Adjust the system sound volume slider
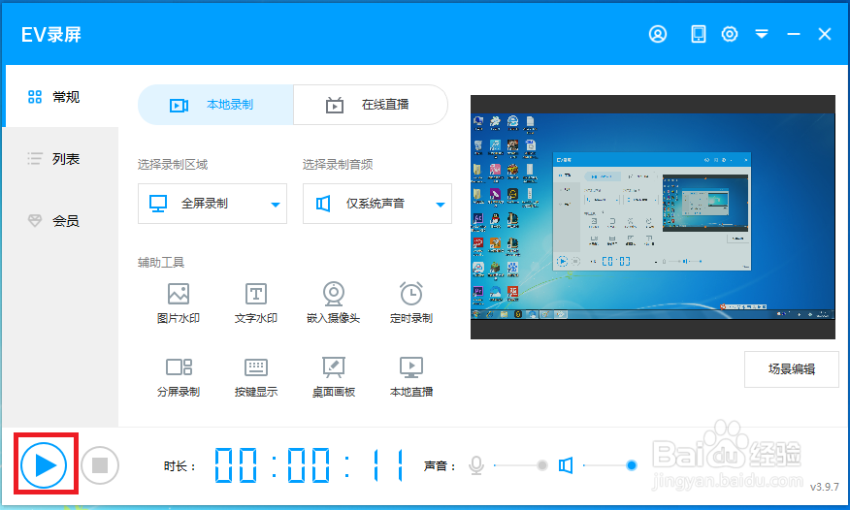 [x=610, y=465]
